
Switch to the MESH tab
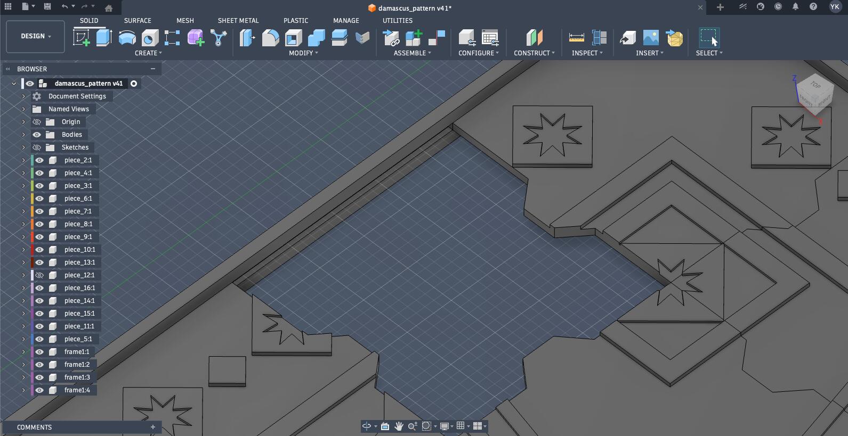(185, 21)
